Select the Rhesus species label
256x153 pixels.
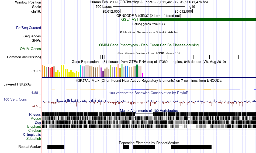[x=35, y=114]
